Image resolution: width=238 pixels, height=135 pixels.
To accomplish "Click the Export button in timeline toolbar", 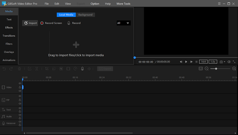I will coord(105,69).
